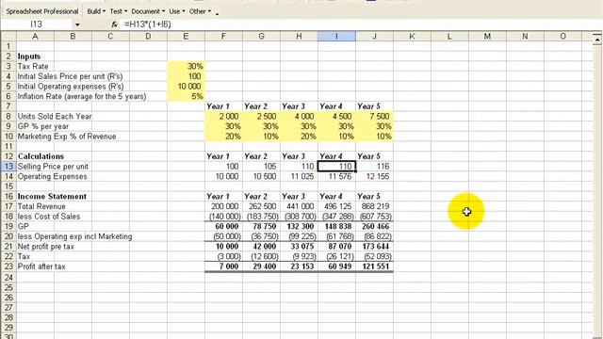This screenshot has height=339, width=603.
Task: Select Year 1 total revenue 200 000
Action: [223, 206]
